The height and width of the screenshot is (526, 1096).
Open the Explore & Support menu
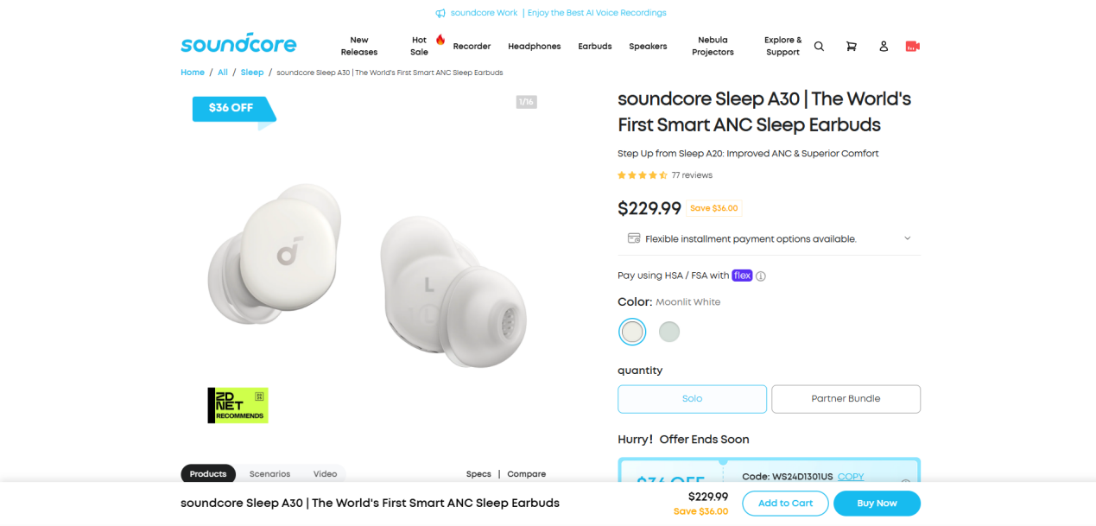click(782, 47)
